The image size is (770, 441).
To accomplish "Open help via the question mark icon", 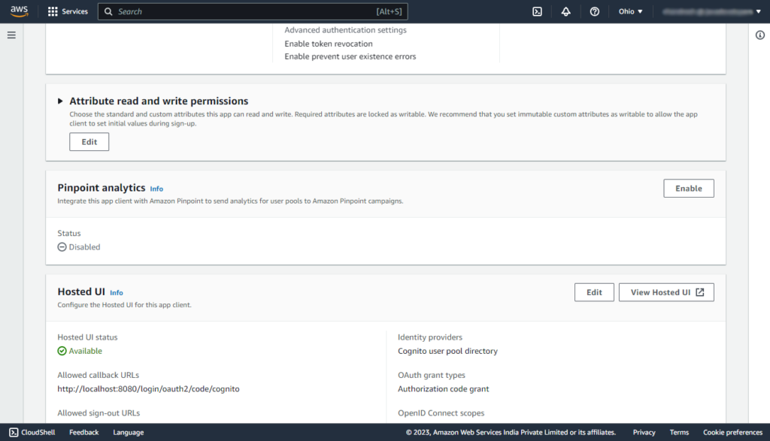I will (594, 11).
